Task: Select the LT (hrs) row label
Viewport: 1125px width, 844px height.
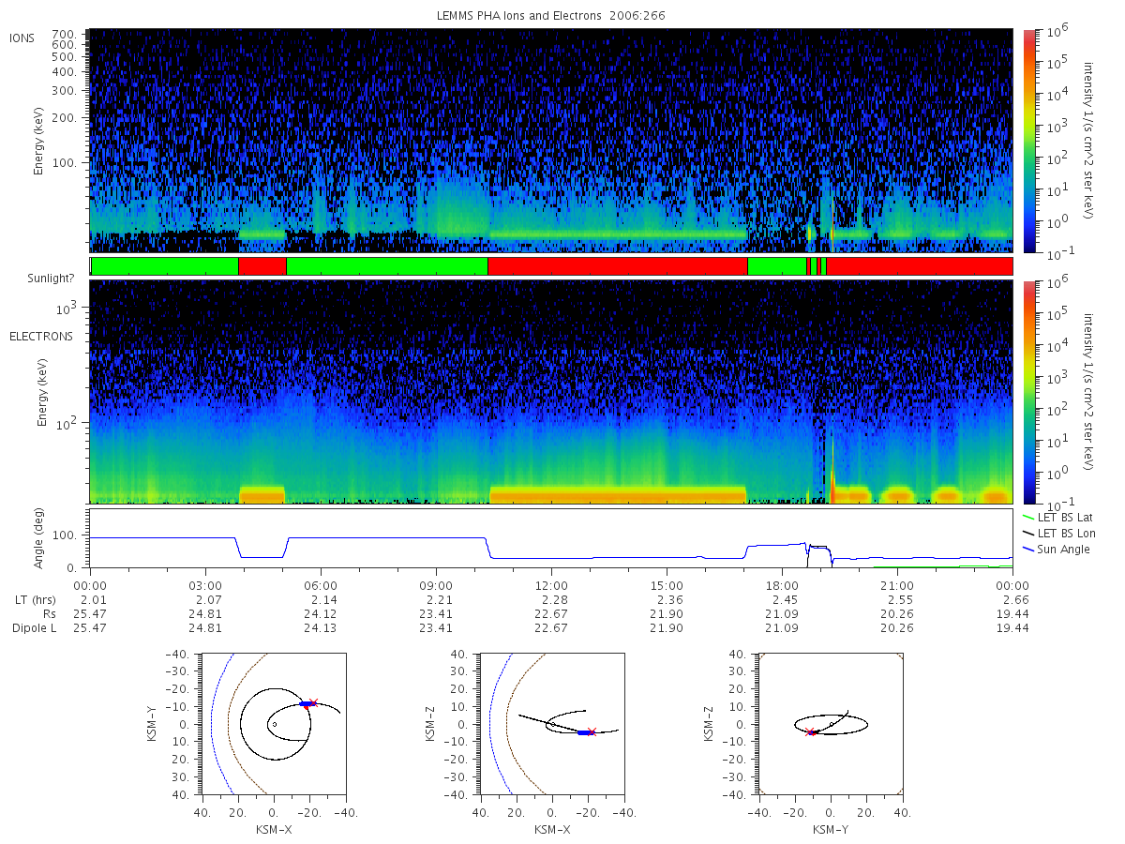Action: [x=35, y=599]
